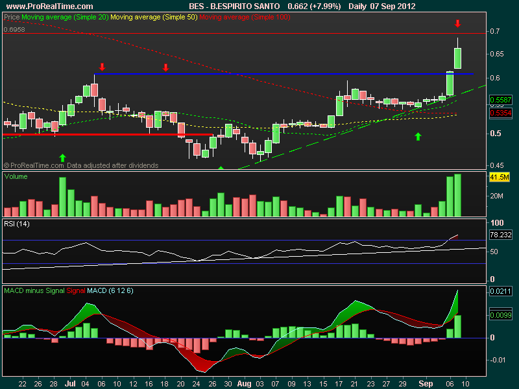Click the green up arrow below early September candles

[x=418, y=136]
